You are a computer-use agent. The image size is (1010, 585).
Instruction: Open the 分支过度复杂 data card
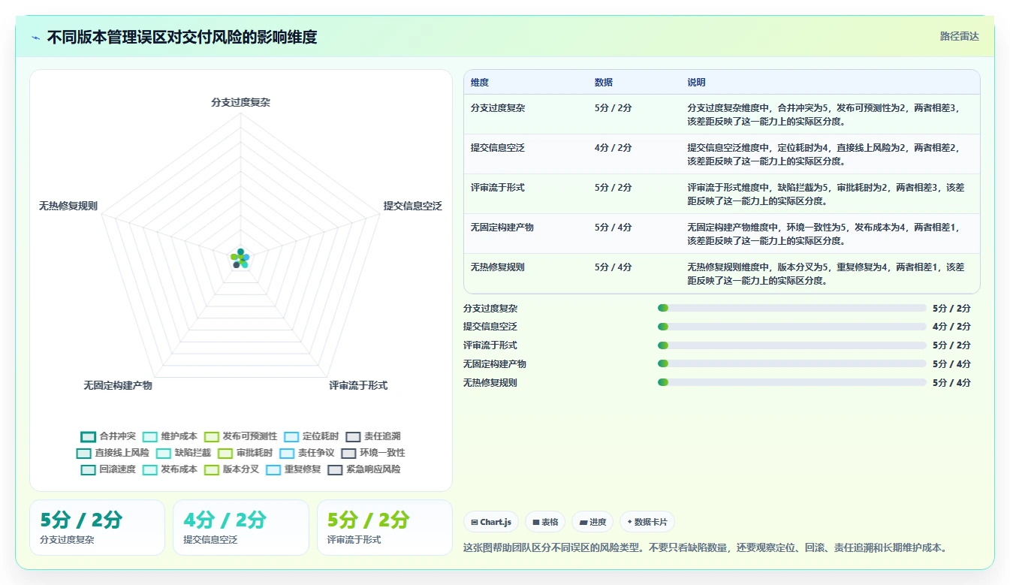coord(97,528)
